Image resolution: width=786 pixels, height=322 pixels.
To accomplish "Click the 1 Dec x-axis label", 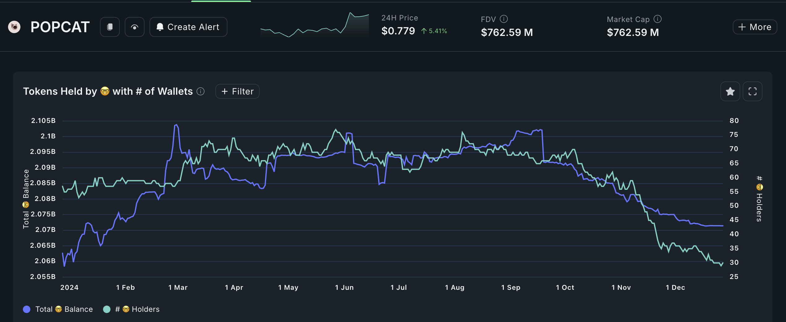I will click(x=676, y=287).
